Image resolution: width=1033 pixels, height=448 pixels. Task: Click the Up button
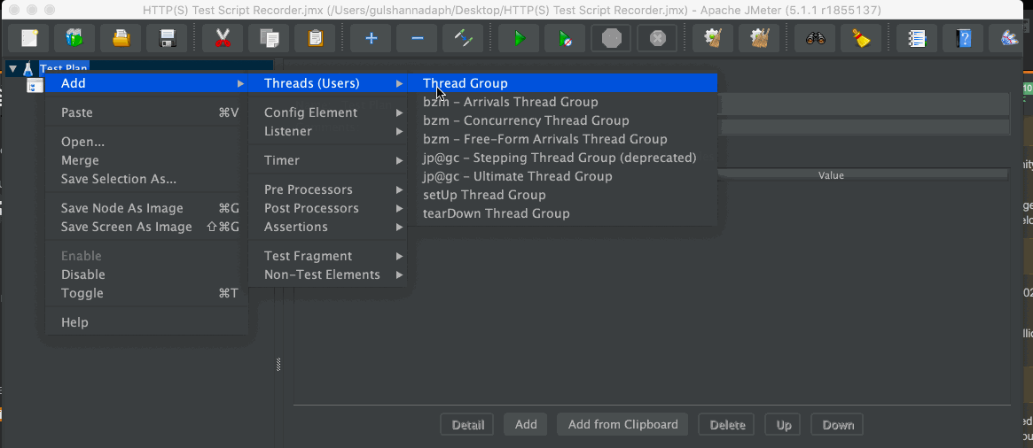783,424
